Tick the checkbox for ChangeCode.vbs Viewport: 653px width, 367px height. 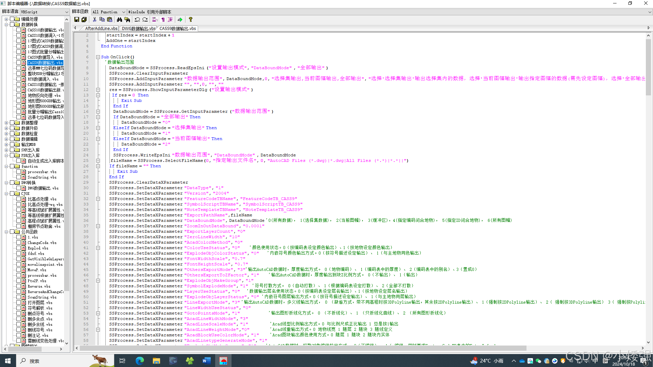tap(18, 243)
